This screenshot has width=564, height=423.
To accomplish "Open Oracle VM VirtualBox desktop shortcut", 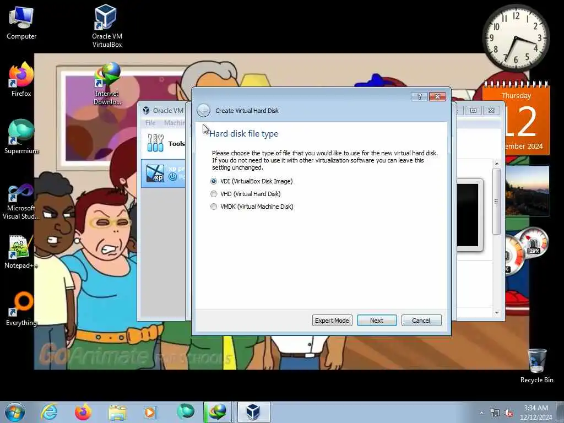I will tap(107, 26).
